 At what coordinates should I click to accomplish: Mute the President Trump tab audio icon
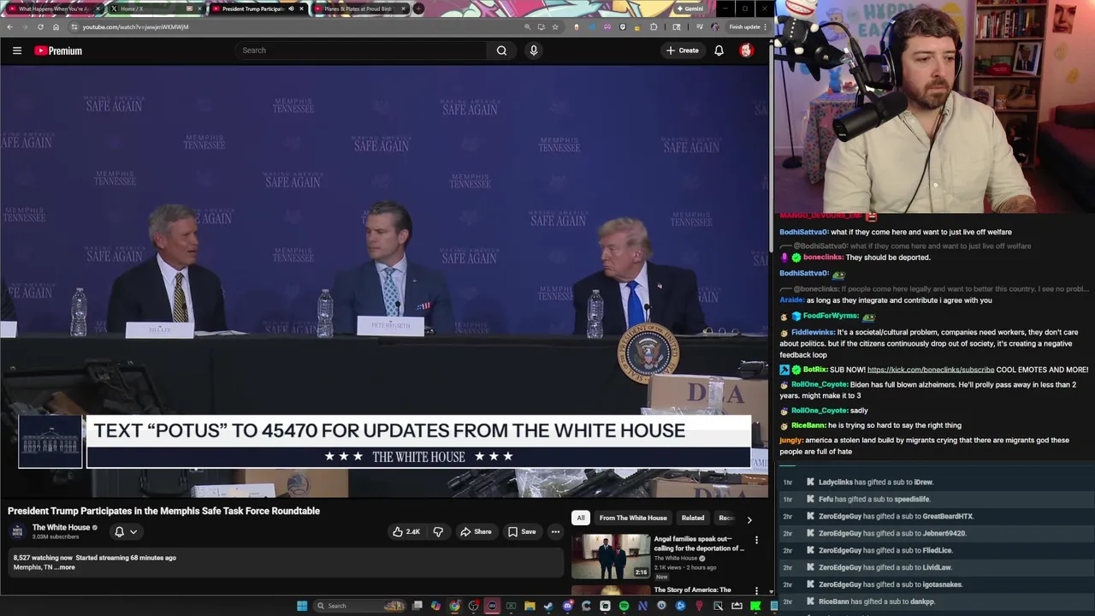click(x=291, y=9)
